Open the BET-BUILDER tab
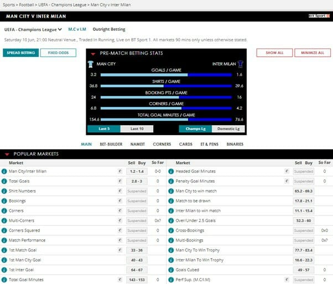Viewport: 333px width, 284px height. (x=111, y=144)
